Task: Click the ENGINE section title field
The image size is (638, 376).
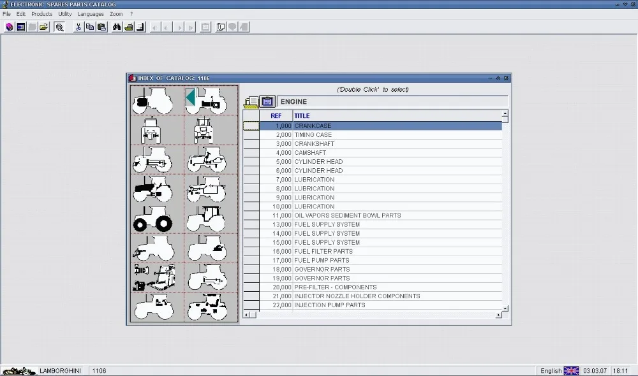Action: (392, 101)
